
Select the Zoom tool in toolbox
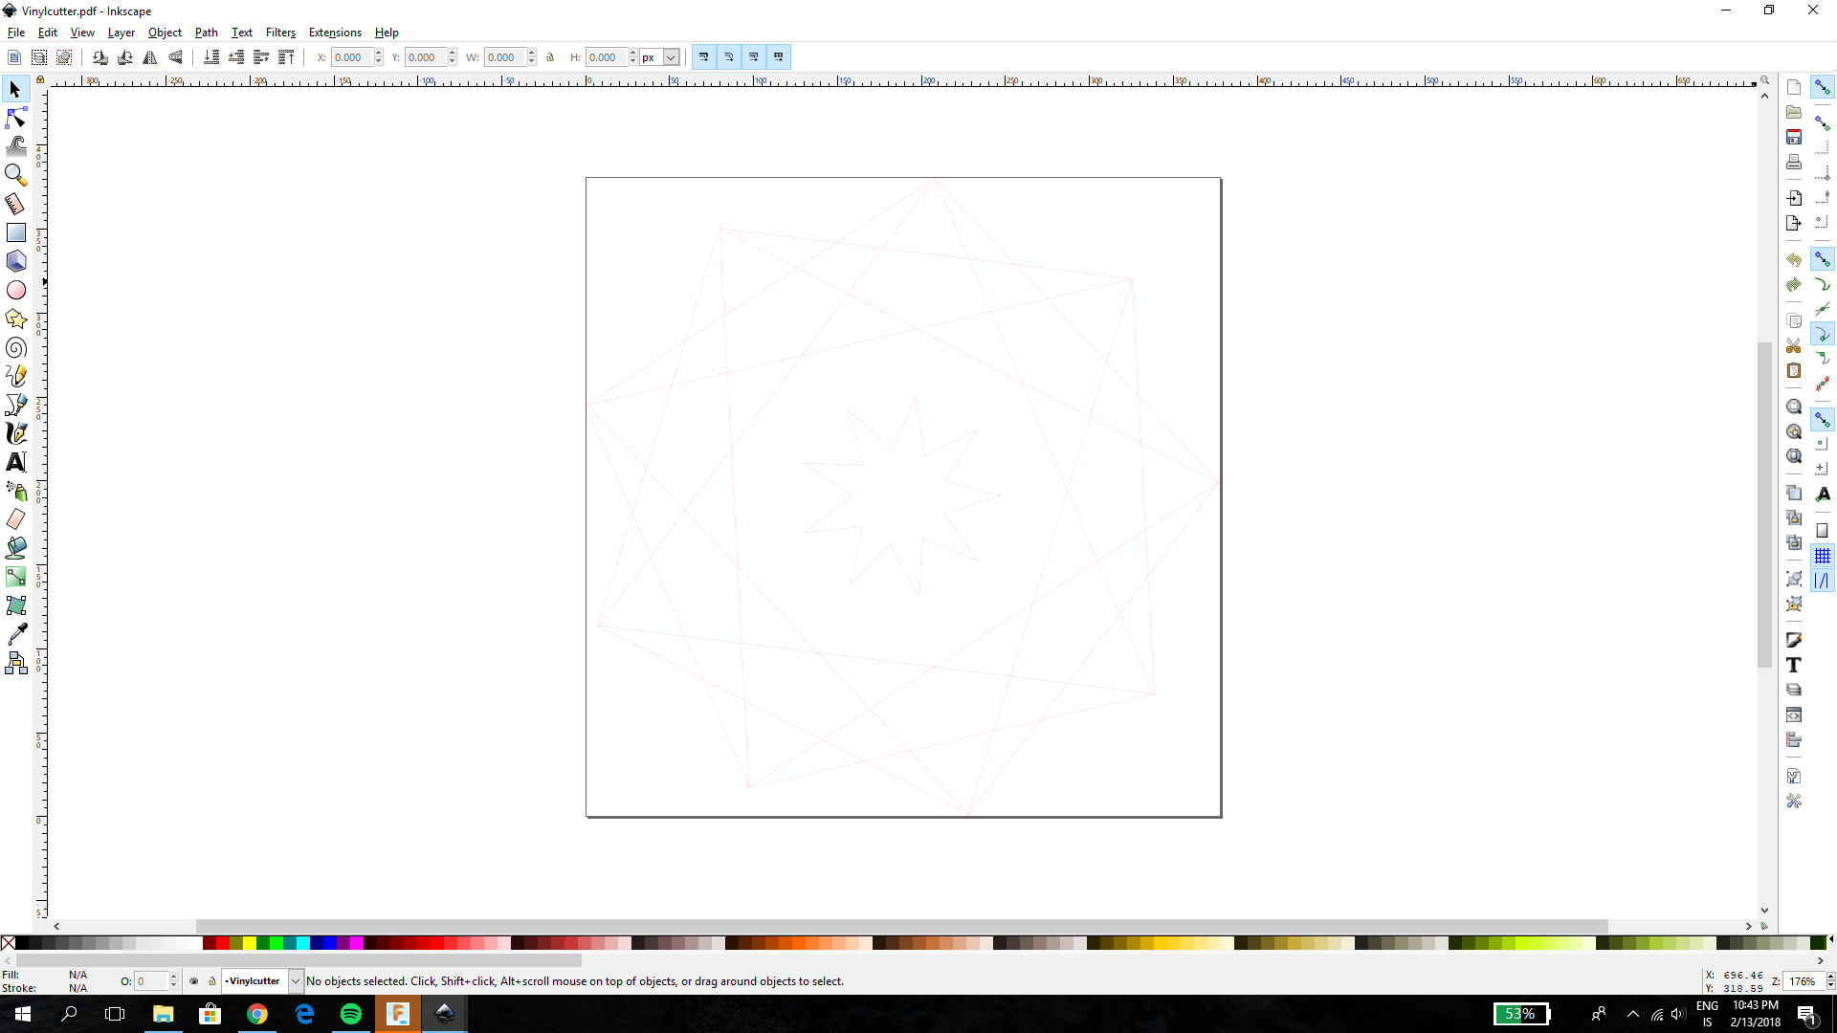(15, 175)
